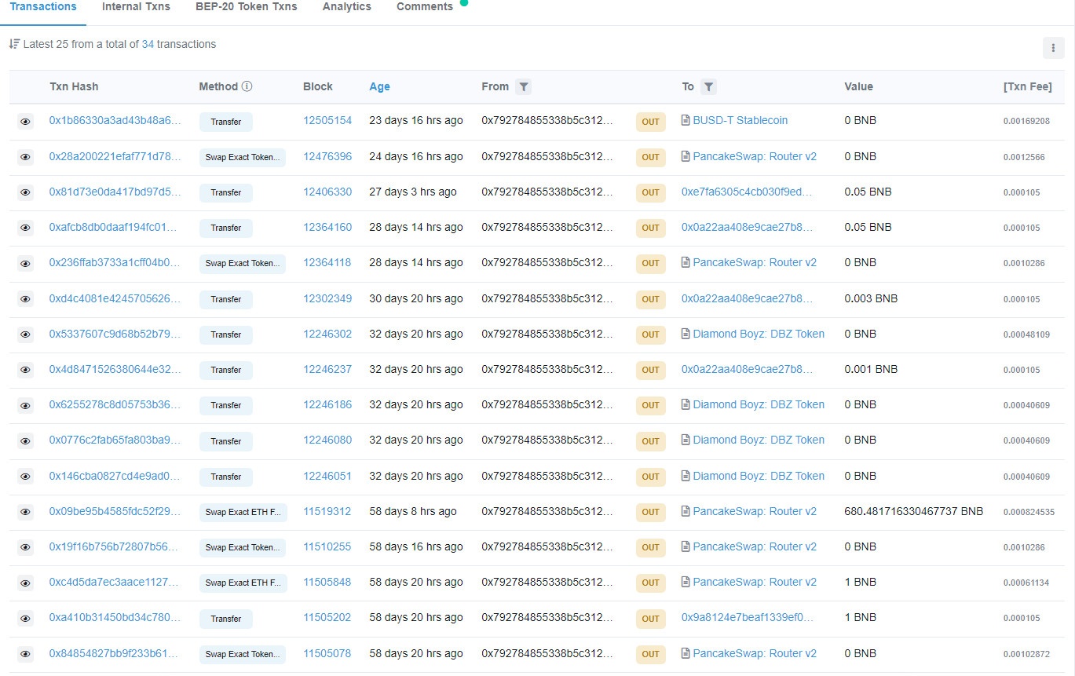Image resolution: width=1075 pixels, height=676 pixels.
Task: Switch to the Internal Txns tab
Action: pyautogui.click(x=135, y=6)
